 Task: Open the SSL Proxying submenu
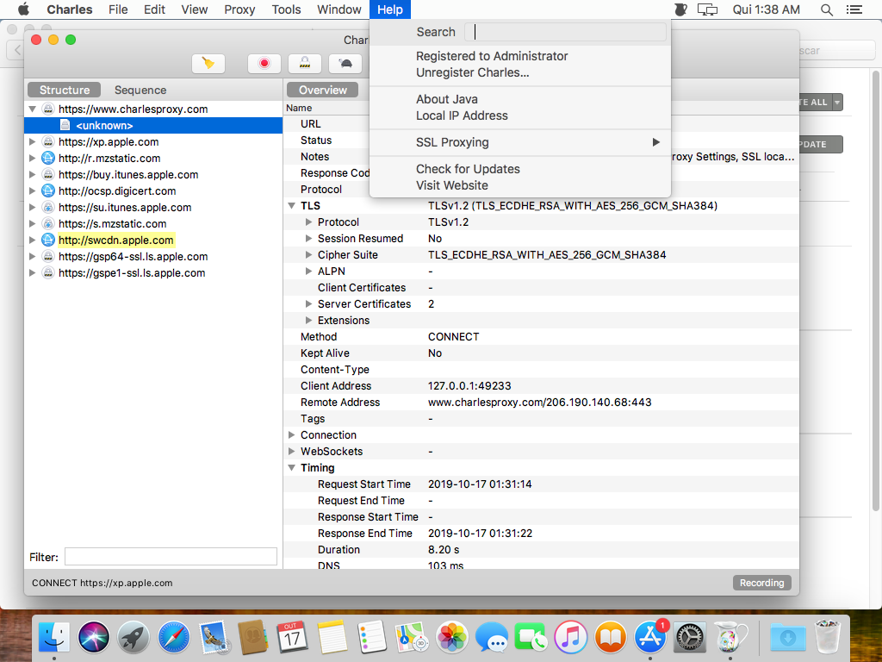[x=520, y=142]
